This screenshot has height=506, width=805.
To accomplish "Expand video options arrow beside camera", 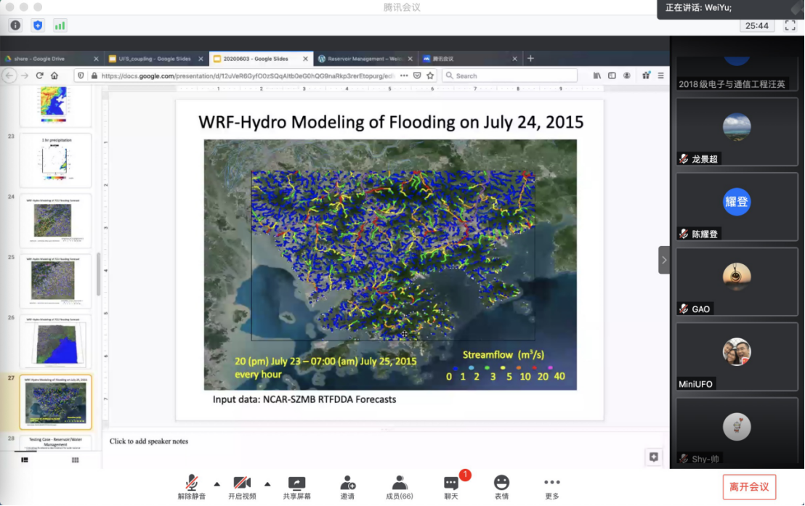I will point(267,483).
